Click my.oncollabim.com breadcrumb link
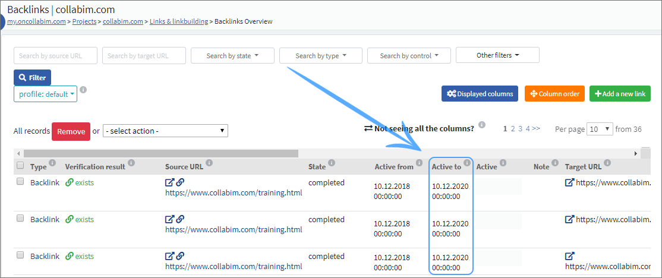The height and width of the screenshot is (278, 662). pos(36,21)
